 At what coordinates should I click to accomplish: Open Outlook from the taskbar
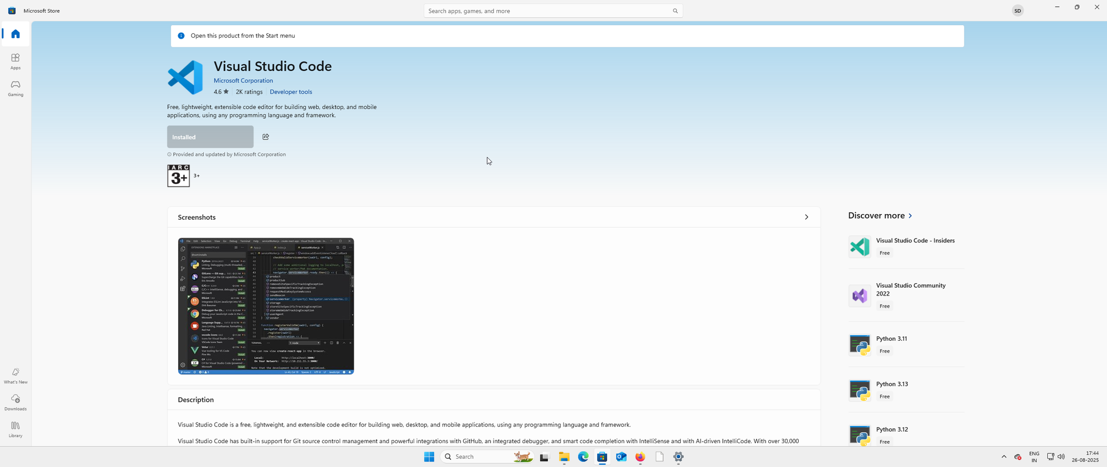621,456
